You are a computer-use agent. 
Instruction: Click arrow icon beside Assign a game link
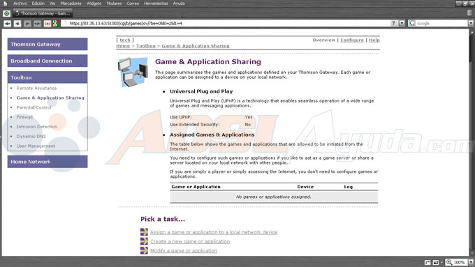[144, 232]
